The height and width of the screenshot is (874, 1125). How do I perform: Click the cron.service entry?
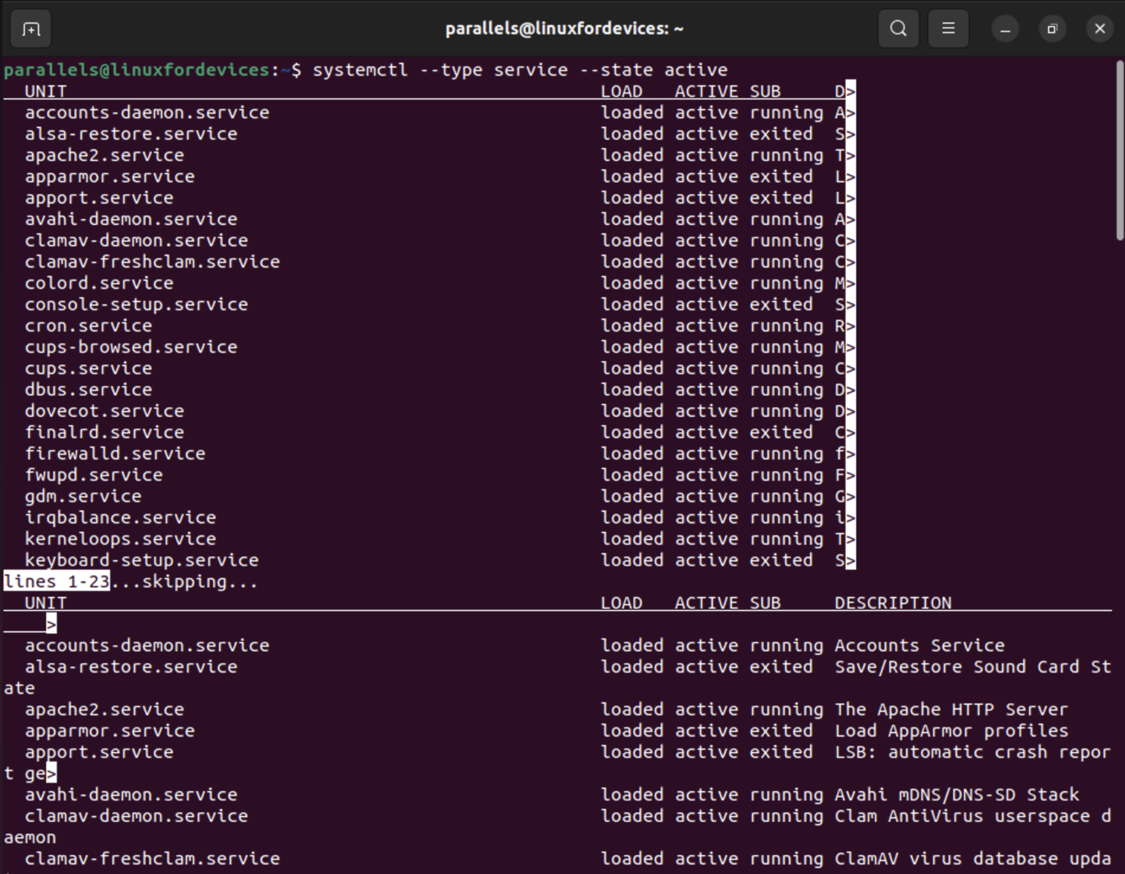click(88, 325)
